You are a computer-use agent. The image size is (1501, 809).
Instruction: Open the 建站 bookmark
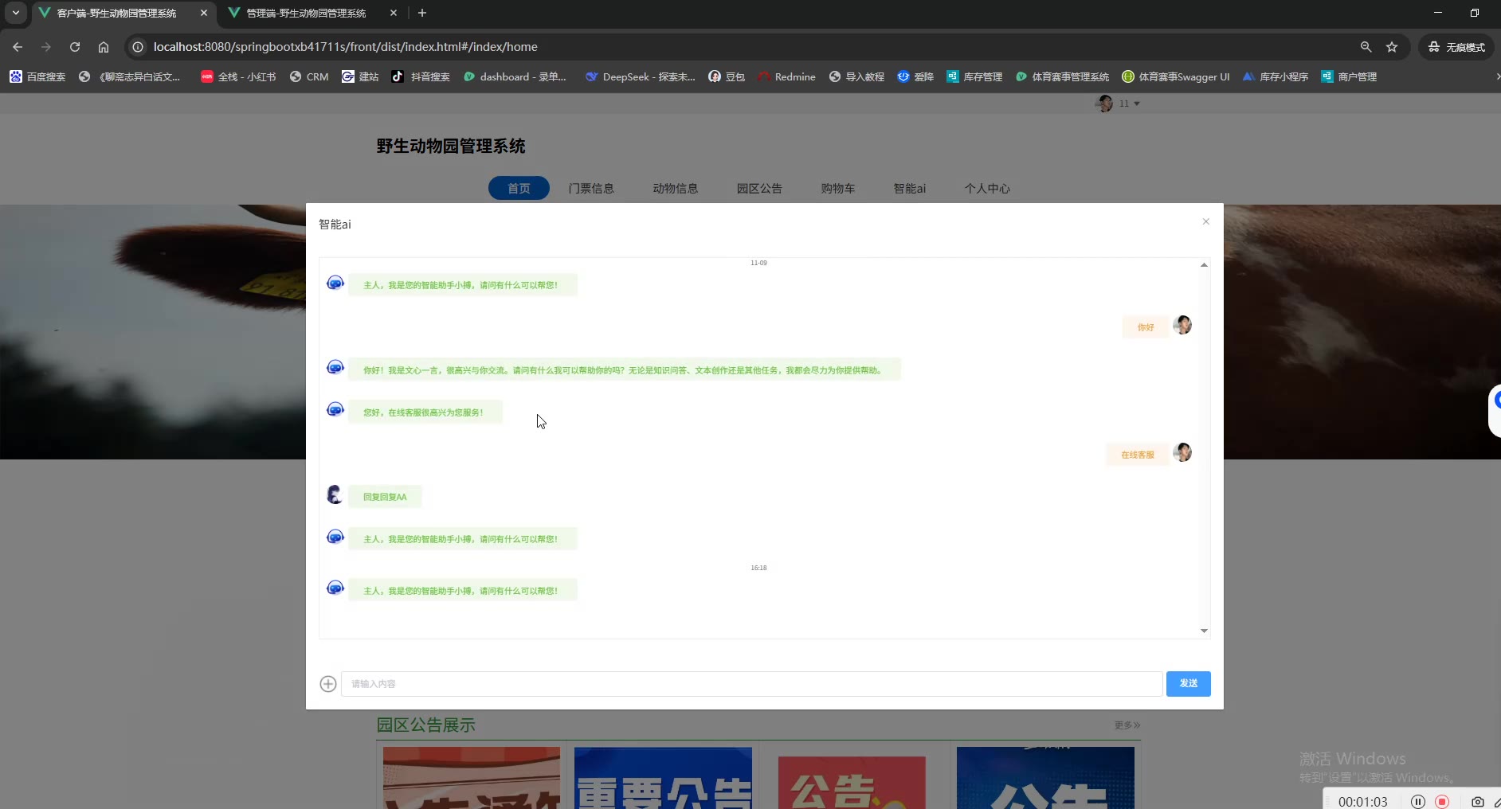point(360,77)
